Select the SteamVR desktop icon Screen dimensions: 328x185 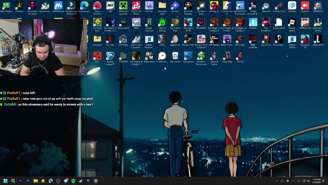tap(266, 7)
